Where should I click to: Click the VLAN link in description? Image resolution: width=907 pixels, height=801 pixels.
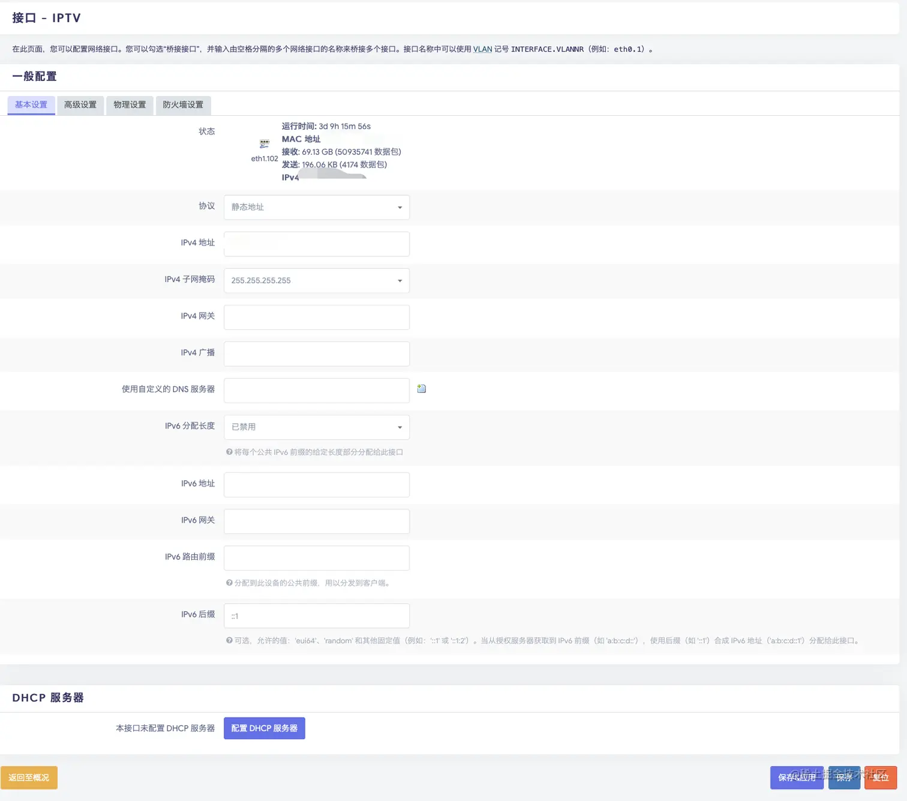[482, 49]
